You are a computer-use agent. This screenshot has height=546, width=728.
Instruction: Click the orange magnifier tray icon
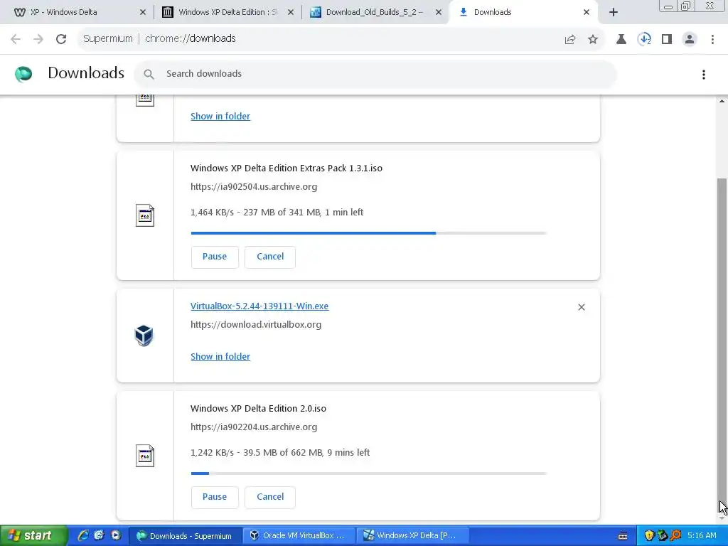(x=675, y=536)
